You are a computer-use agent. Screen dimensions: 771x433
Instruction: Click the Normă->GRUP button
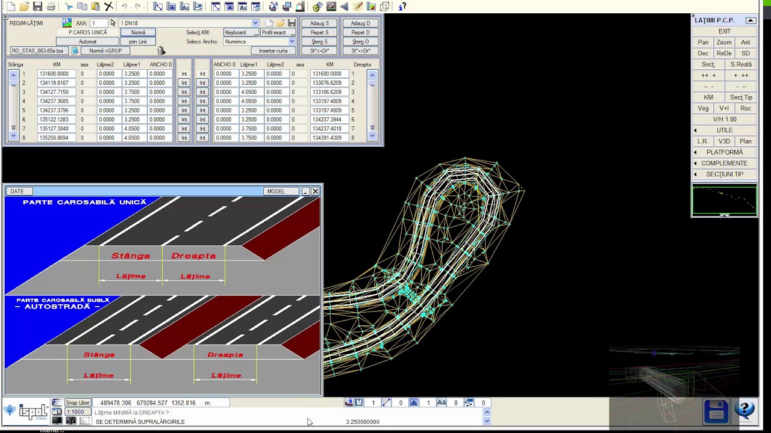point(105,51)
